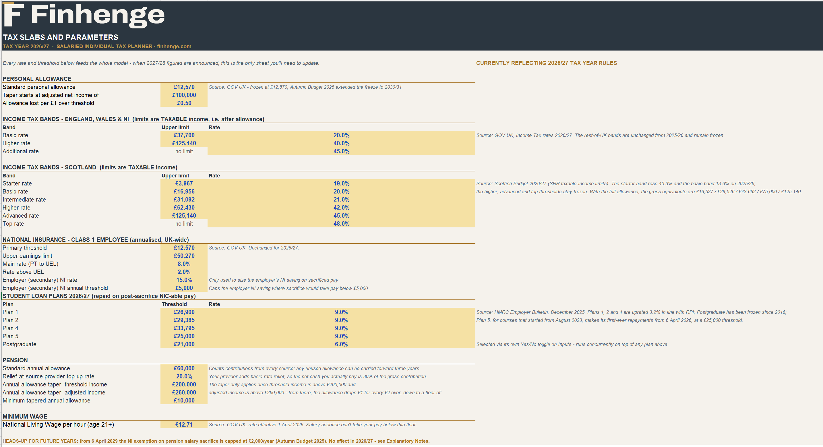Screen dimensions: 823x447
Task: Select the Scotland Higher rate 42.0% cell
Action: tap(341, 207)
